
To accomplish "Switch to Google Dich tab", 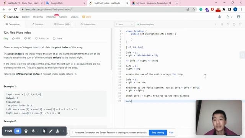I will click(65, 3).
